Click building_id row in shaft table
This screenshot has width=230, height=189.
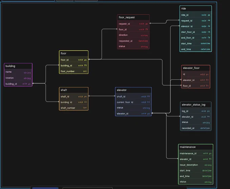tap(74, 102)
